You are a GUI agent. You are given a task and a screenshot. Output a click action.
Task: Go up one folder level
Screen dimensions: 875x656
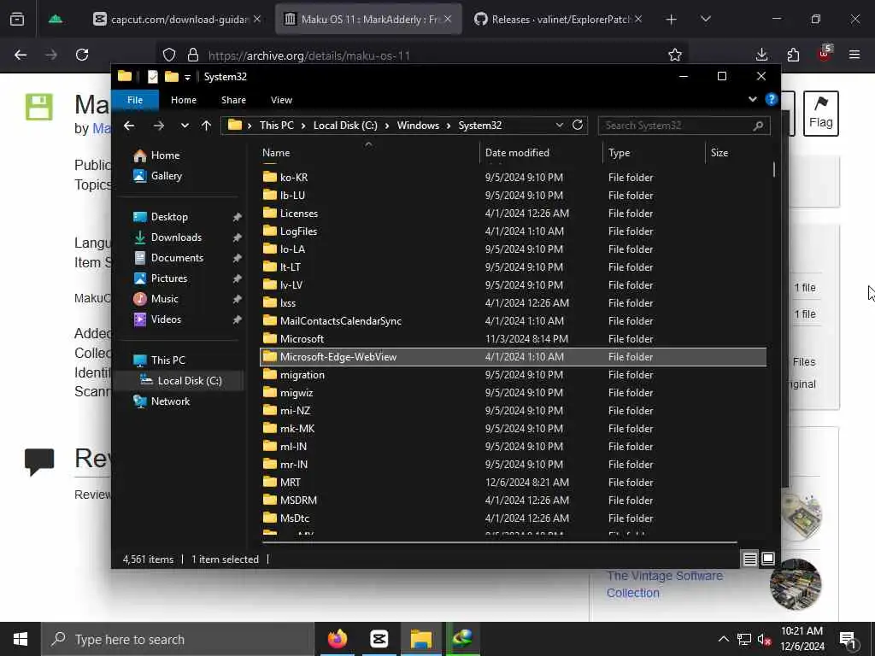[207, 126]
